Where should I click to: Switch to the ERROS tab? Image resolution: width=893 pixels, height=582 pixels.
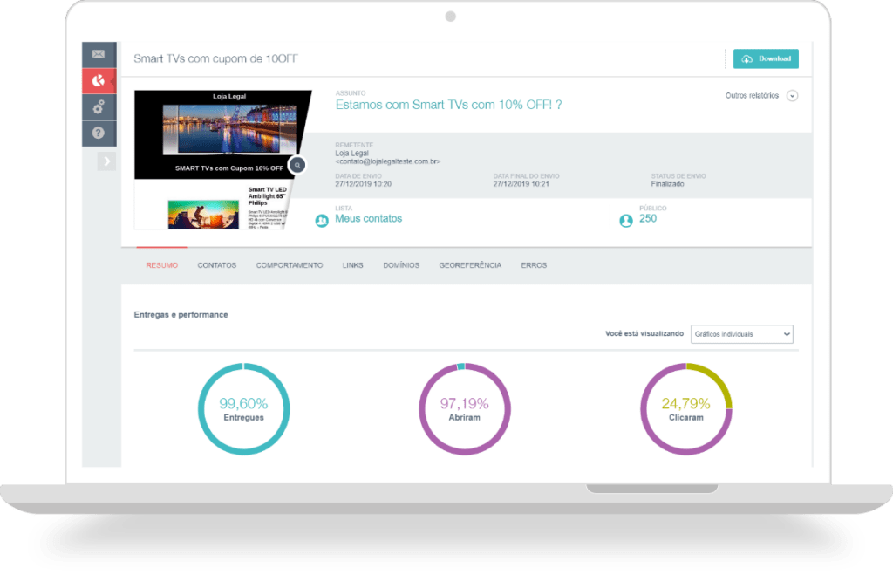pos(534,265)
